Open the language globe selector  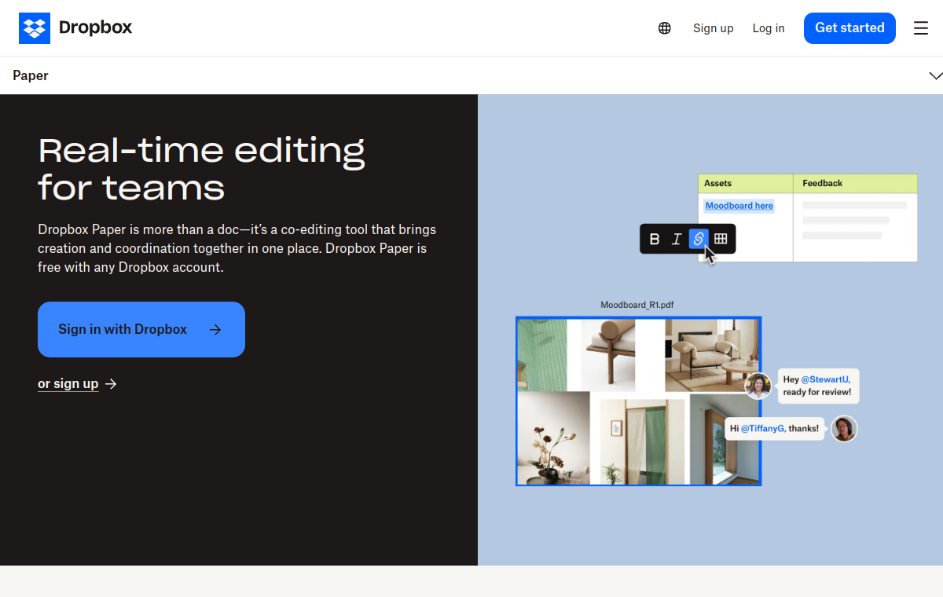(665, 28)
